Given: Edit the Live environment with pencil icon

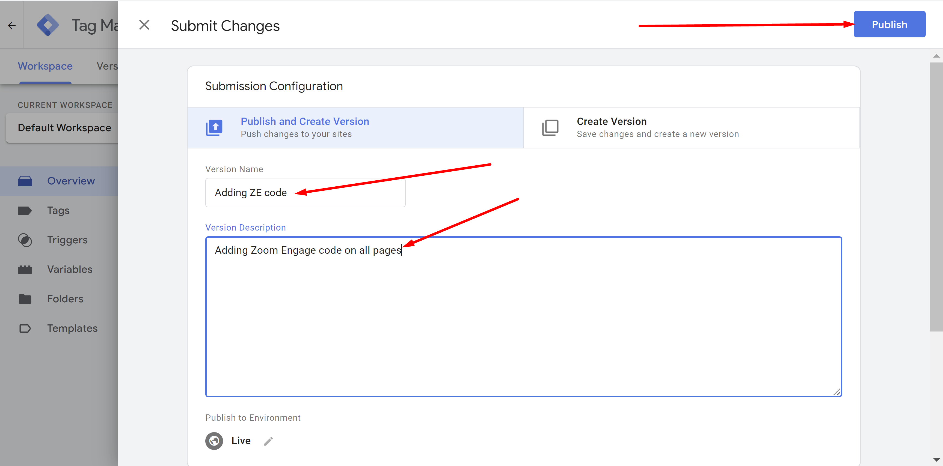Looking at the screenshot, I should [x=268, y=441].
